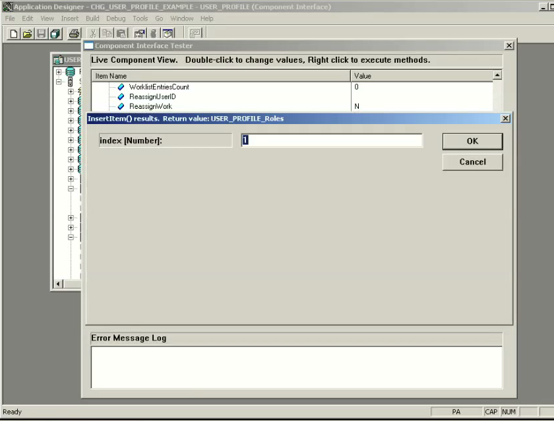Click the Ready status bar text

coord(13,412)
